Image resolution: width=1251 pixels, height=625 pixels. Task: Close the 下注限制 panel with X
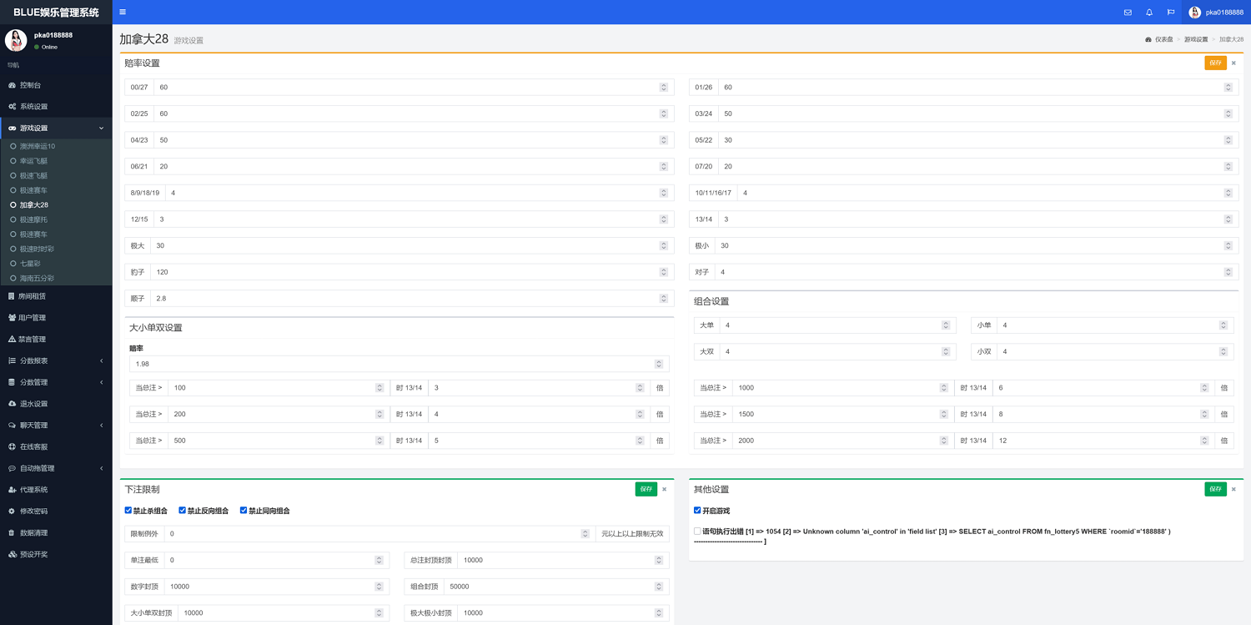click(664, 490)
